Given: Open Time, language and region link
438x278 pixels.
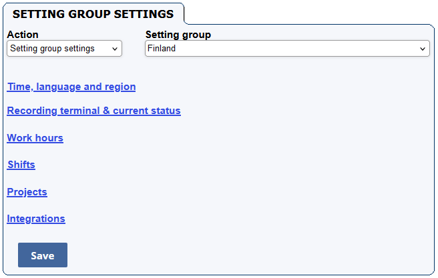Looking at the screenshot, I should point(71,87).
